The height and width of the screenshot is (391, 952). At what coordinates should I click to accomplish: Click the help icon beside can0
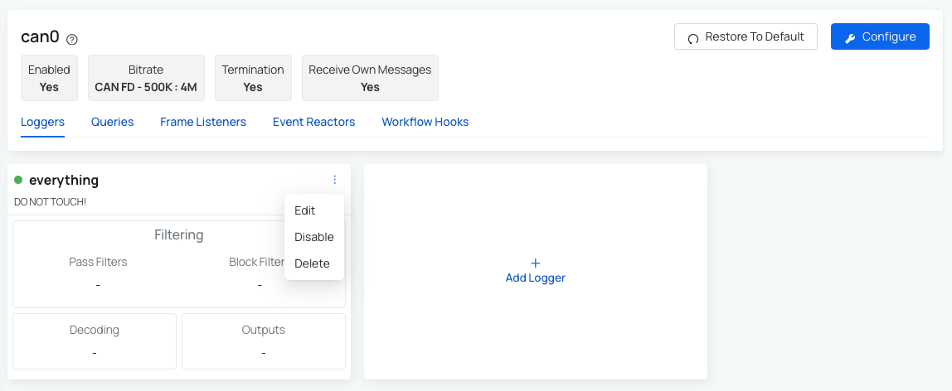click(x=72, y=39)
